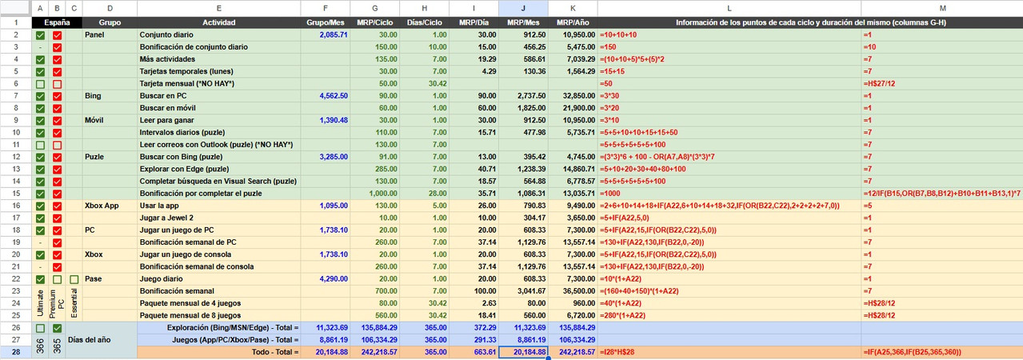Select the Leer para ganar cell

point(218,120)
